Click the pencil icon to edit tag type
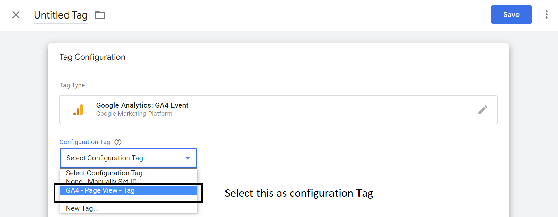This screenshot has height=217, width=558. tap(483, 109)
